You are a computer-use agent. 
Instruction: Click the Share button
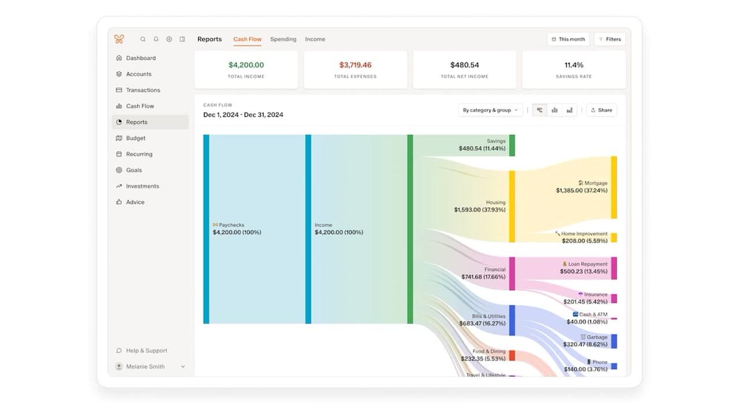coord(601,110)
